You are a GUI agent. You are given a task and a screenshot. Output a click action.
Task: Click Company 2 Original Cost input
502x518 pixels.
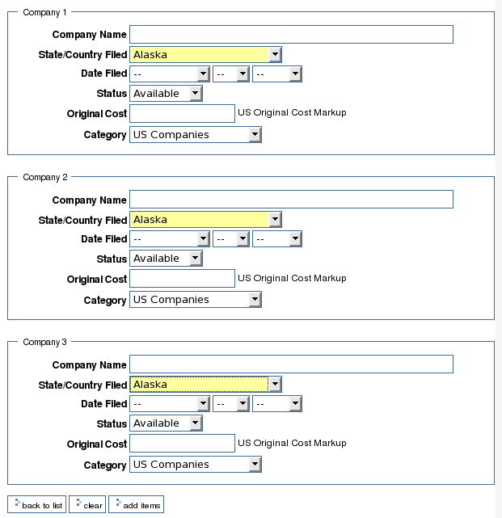pyautogui.click(x=182, y=279)
